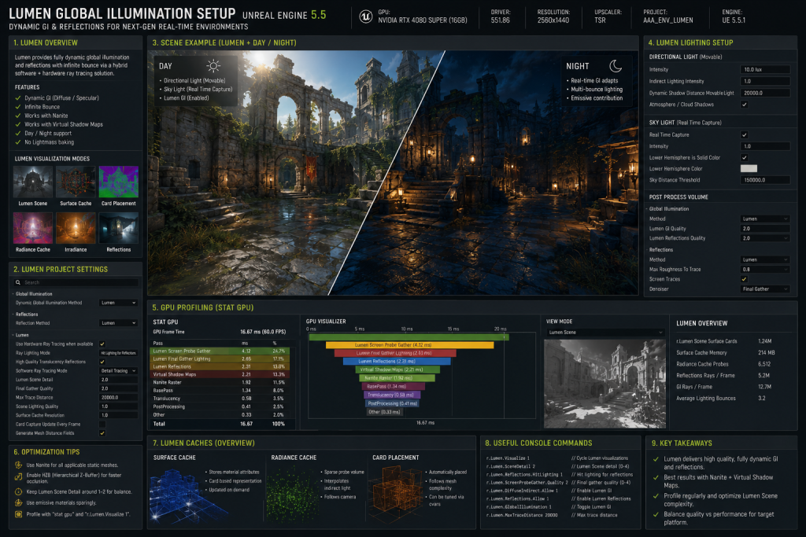Select the Card Placement visualization thumbnail
This screenshot has width=806, height=537.
(119, 182)
